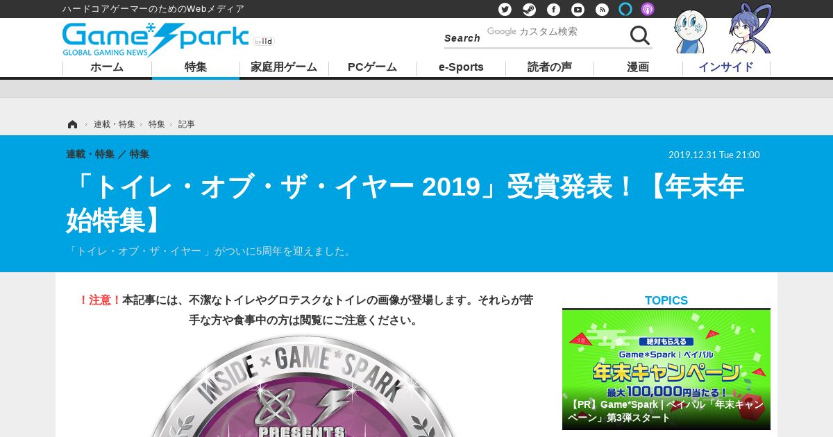Viewport: 833px width, 437px height.
Task: Click 特集 category label above the headline
Action: tap(140, 154)
